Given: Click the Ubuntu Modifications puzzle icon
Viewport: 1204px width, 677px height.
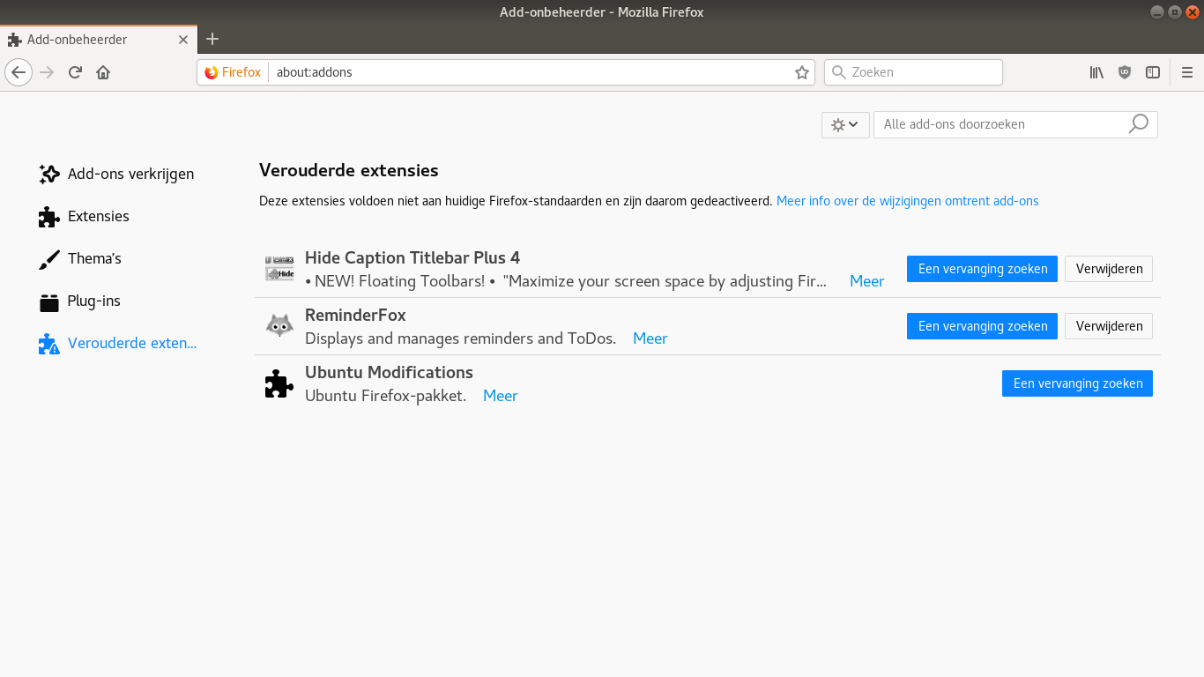Looking at the screenshot, I should pos(279,383).
